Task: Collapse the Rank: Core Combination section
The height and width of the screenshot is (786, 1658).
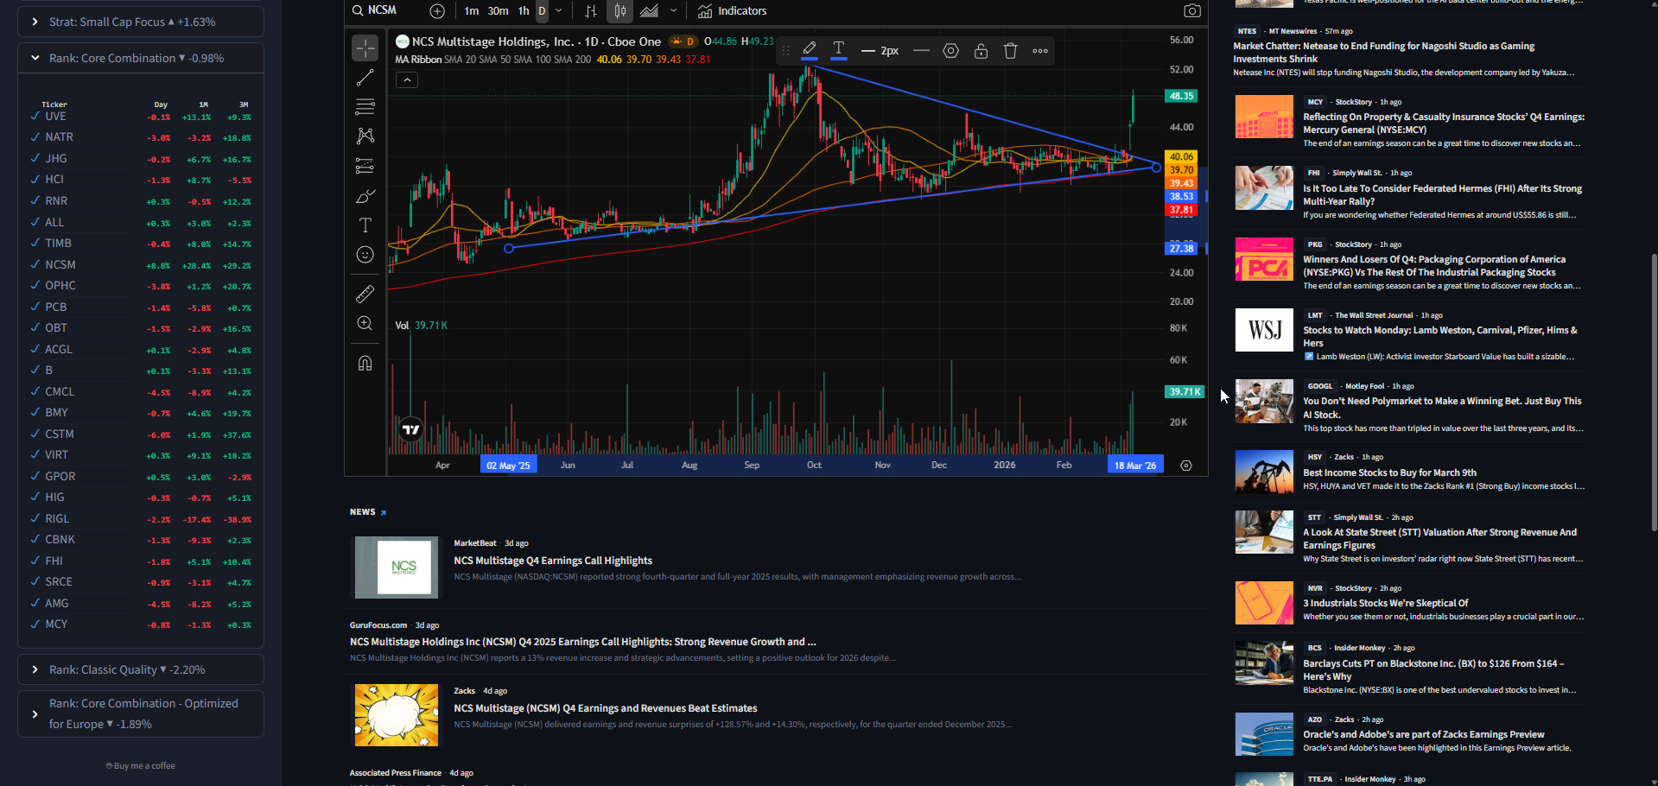Action: tap(35, 58)
